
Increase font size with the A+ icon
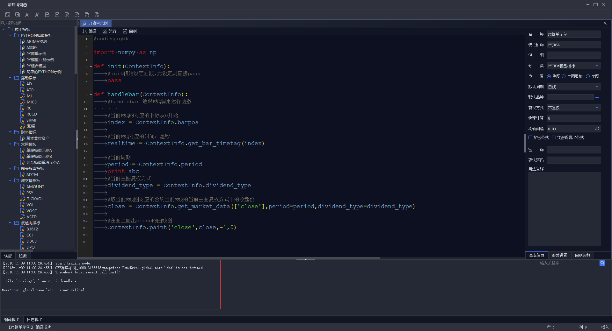point(37,15)
